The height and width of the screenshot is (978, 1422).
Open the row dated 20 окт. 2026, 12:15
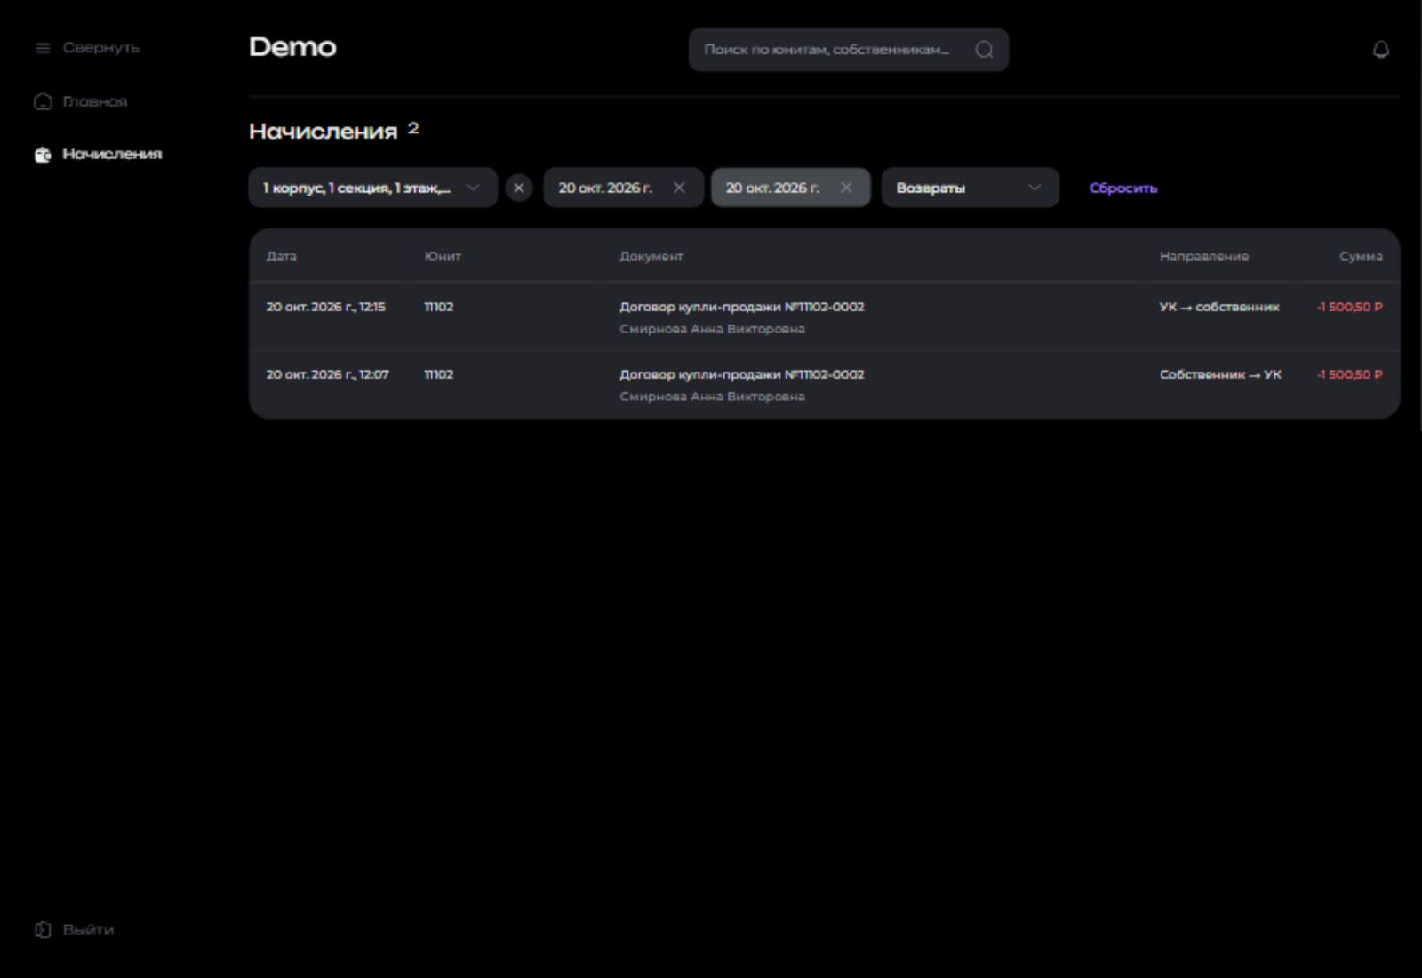tap(825, 317)
